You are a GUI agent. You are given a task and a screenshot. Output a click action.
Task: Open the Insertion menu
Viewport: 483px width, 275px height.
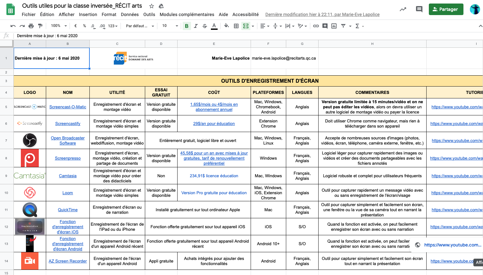88,14
